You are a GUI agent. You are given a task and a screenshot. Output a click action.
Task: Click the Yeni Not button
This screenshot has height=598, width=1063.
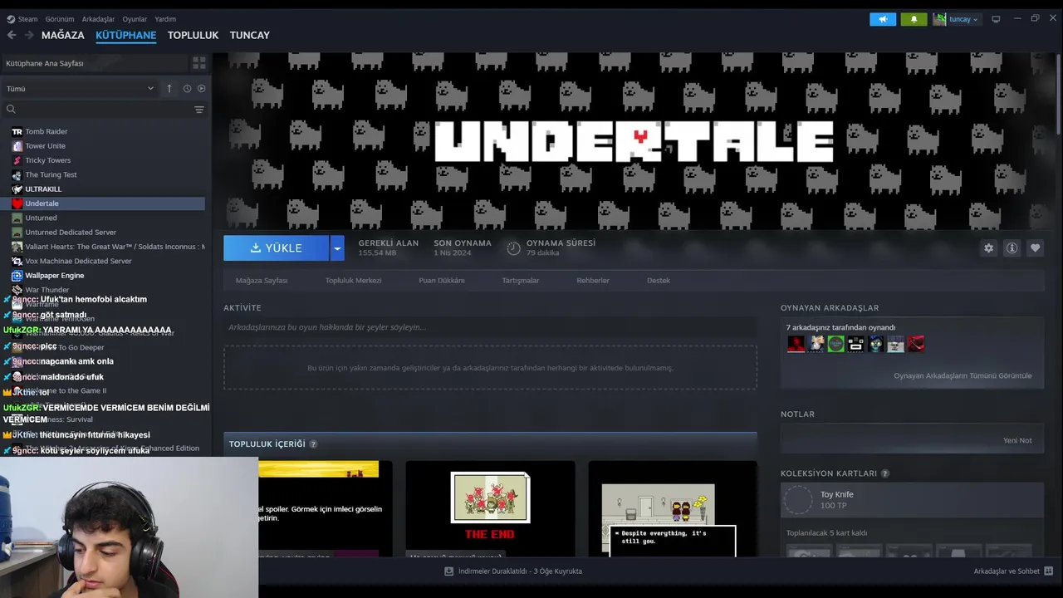[1017, 440]
